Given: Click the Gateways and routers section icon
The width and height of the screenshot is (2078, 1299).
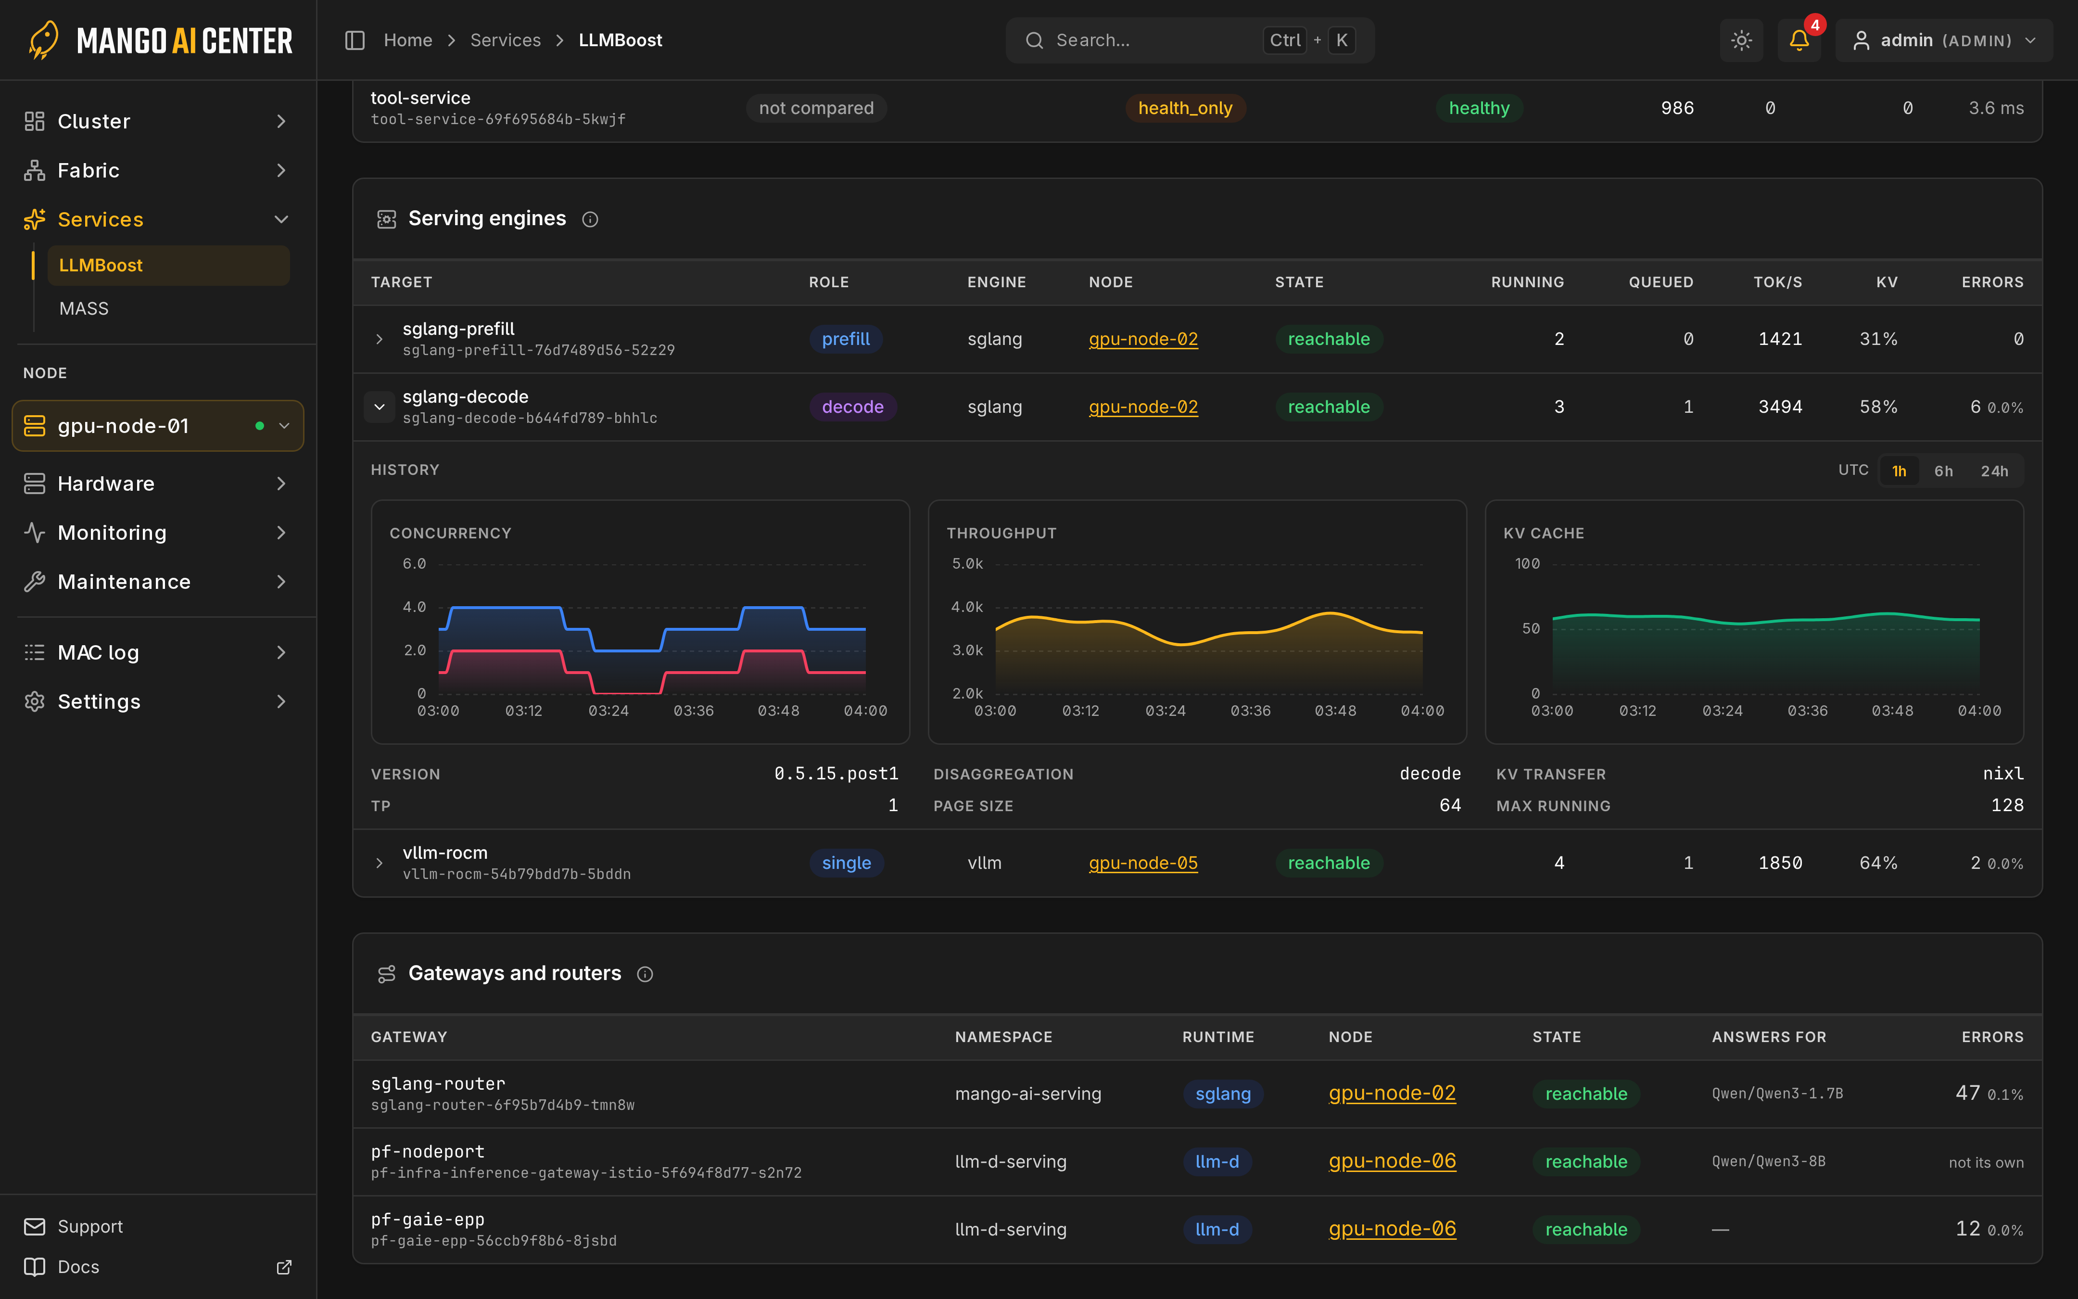Looking at the screenshot, I should pos(386,973).
